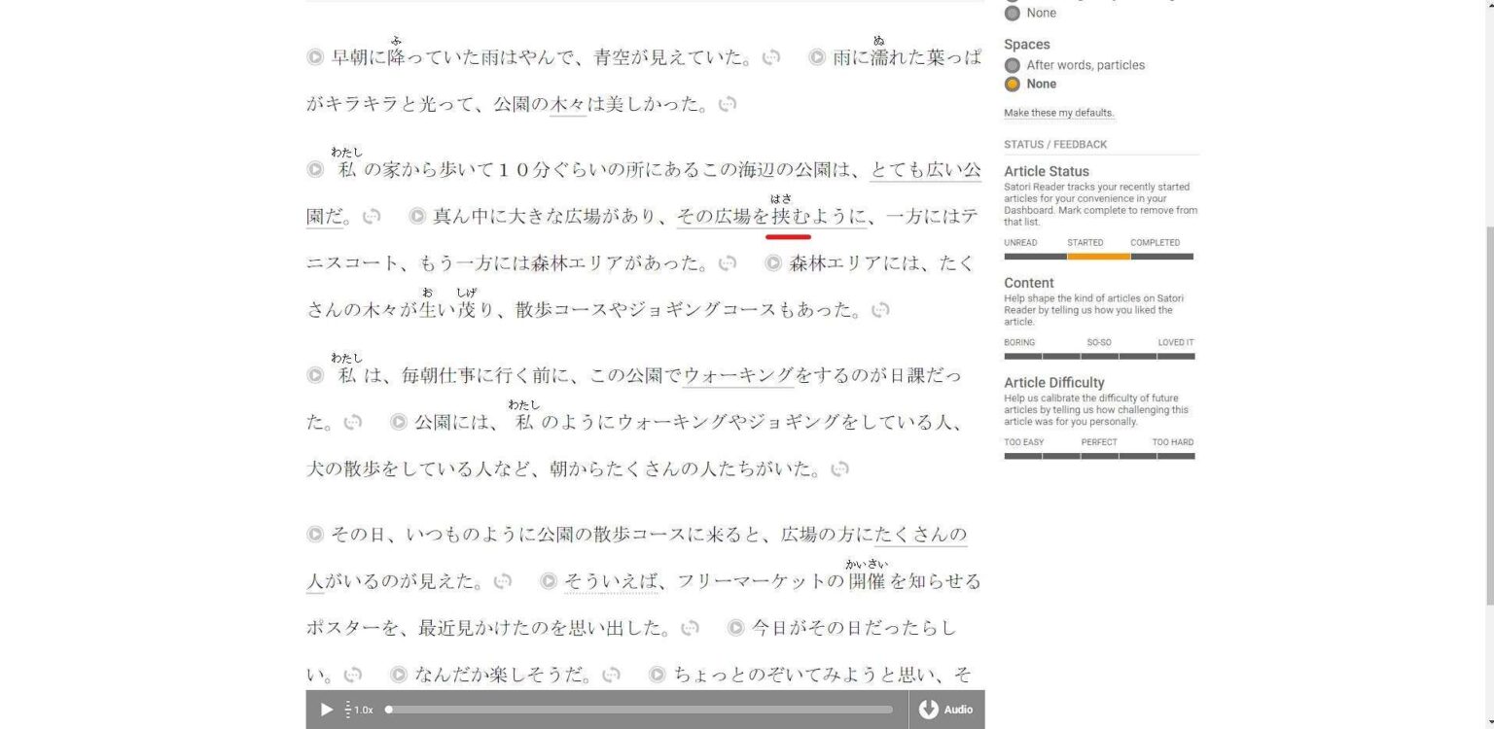Screen dimensions: 1494x729
Task: Click "Make these my defaults" link
Action: (1058, 113)
